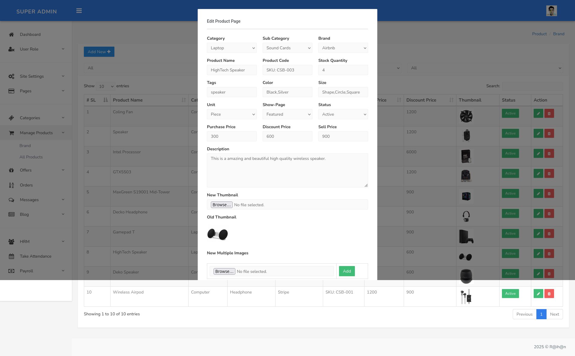575x356 pixels.
Task: Click the edit pencil icon for Wireless Airpod
Action: (x=538, y=294)
